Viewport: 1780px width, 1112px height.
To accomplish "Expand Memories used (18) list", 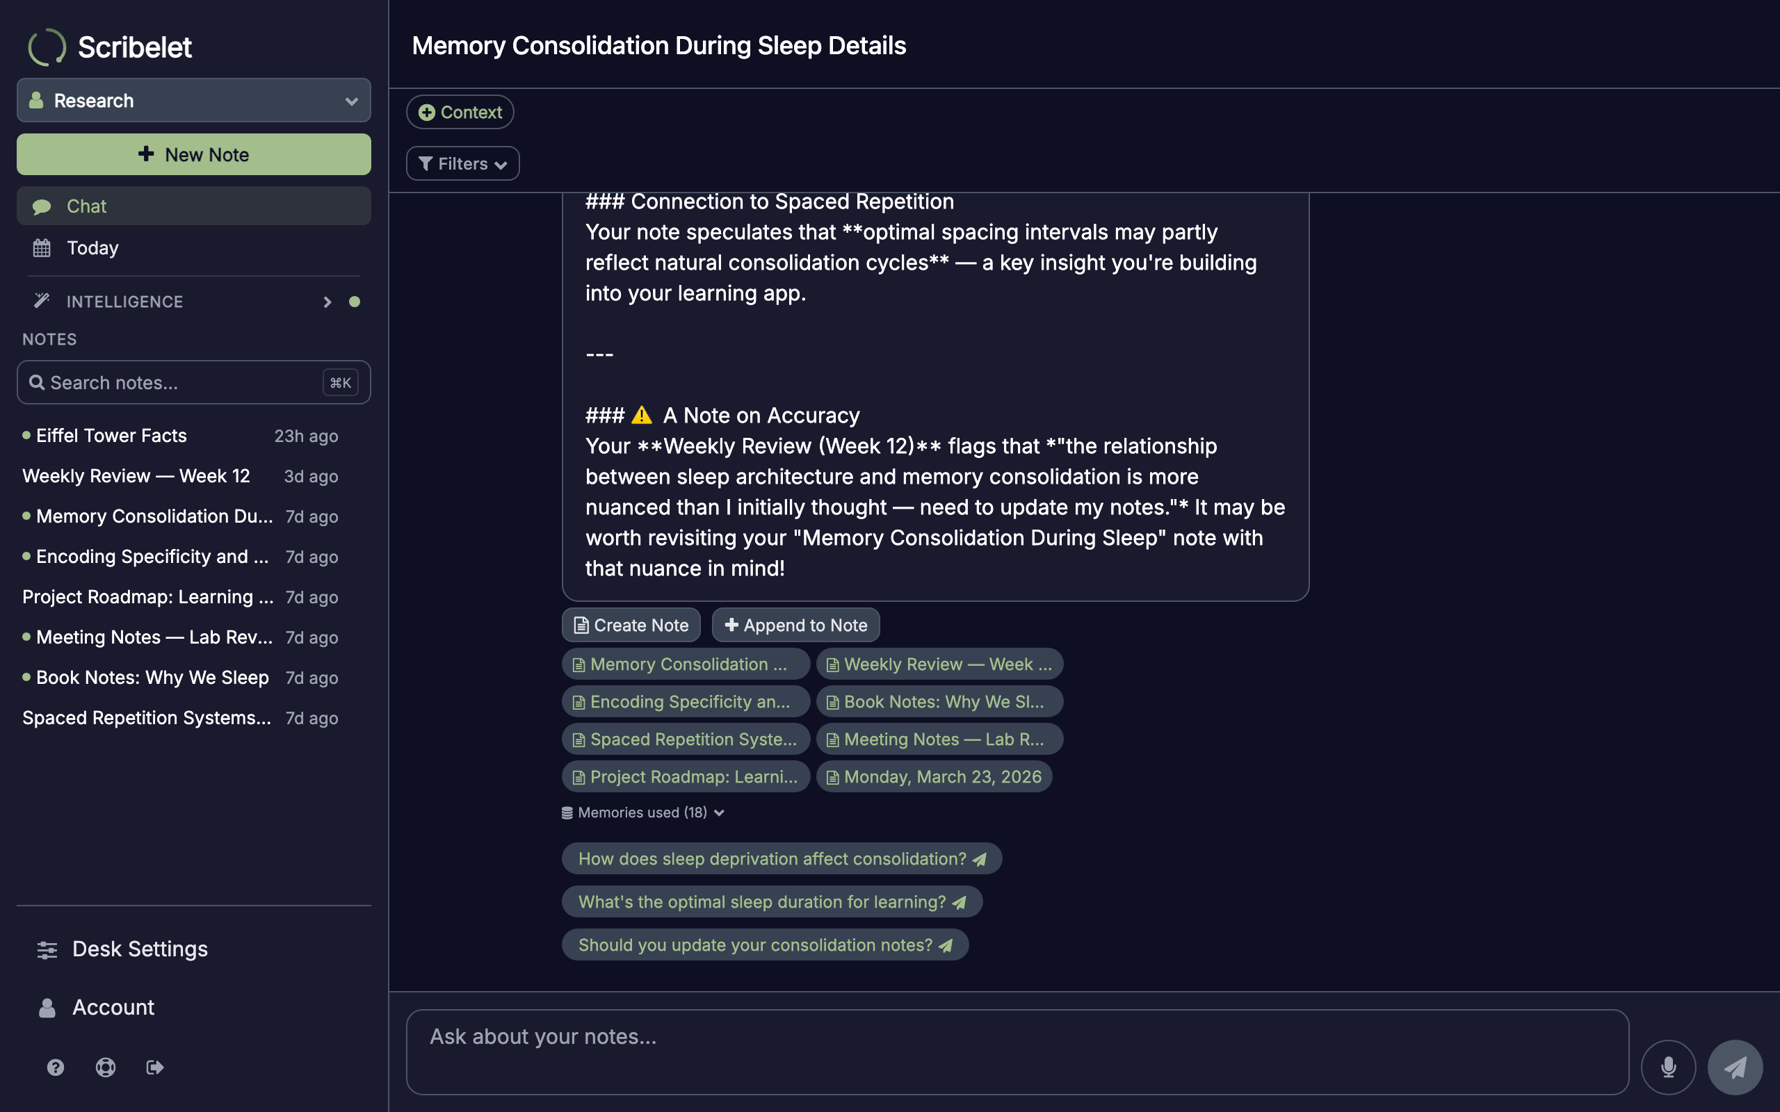I will pos(643,812).
